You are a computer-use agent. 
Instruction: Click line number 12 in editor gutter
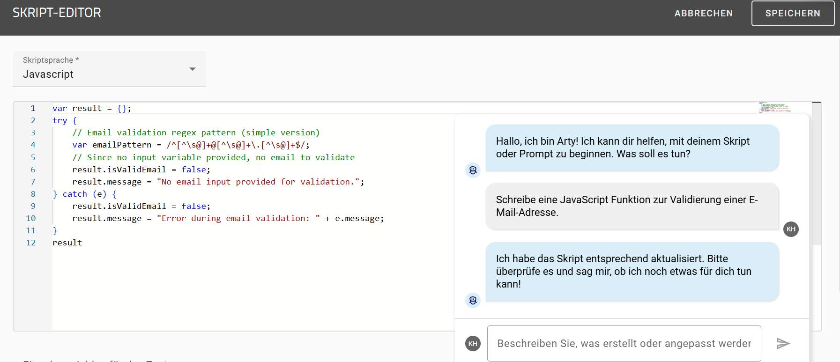click(31, 243)
